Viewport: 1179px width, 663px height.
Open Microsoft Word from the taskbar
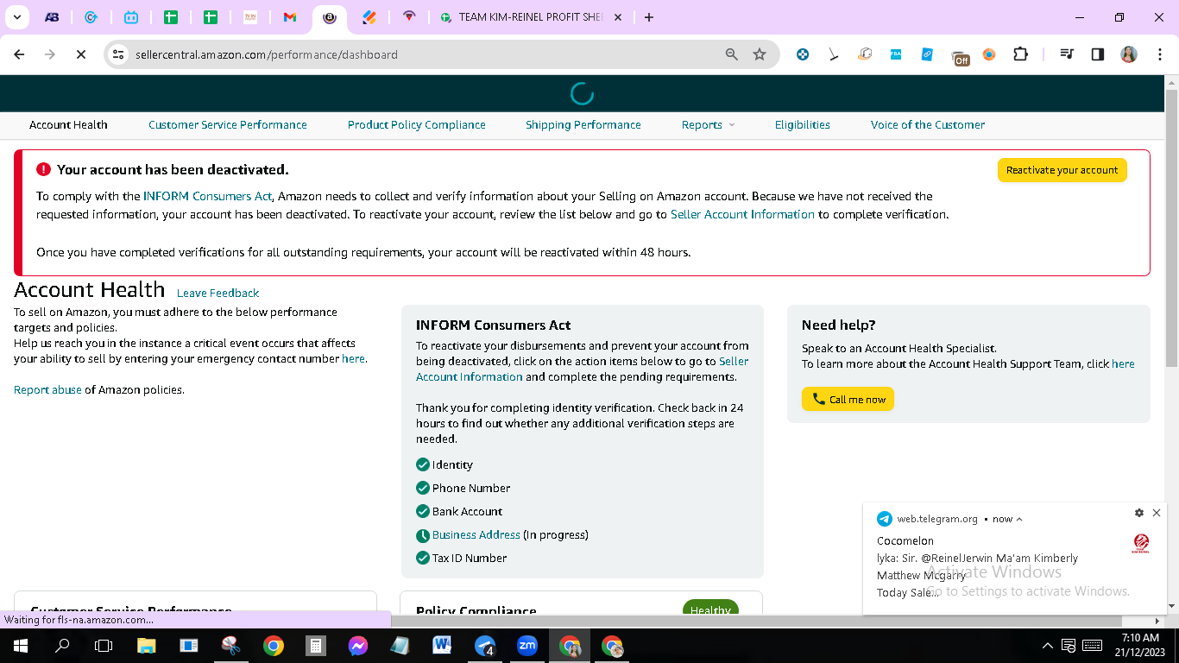coord(443,646)
